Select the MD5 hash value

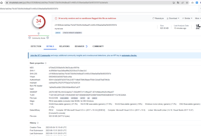pos(64,68)
